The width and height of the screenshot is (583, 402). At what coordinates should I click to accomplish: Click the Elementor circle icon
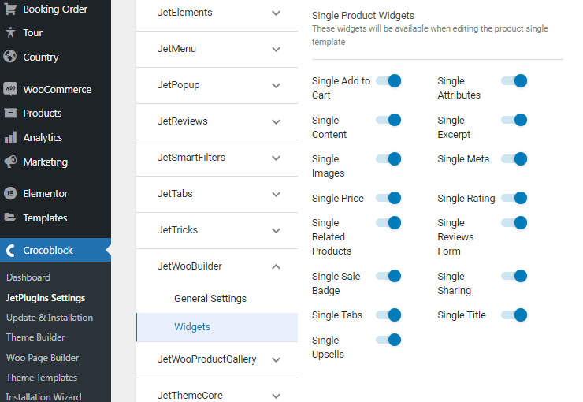[10, 193]
